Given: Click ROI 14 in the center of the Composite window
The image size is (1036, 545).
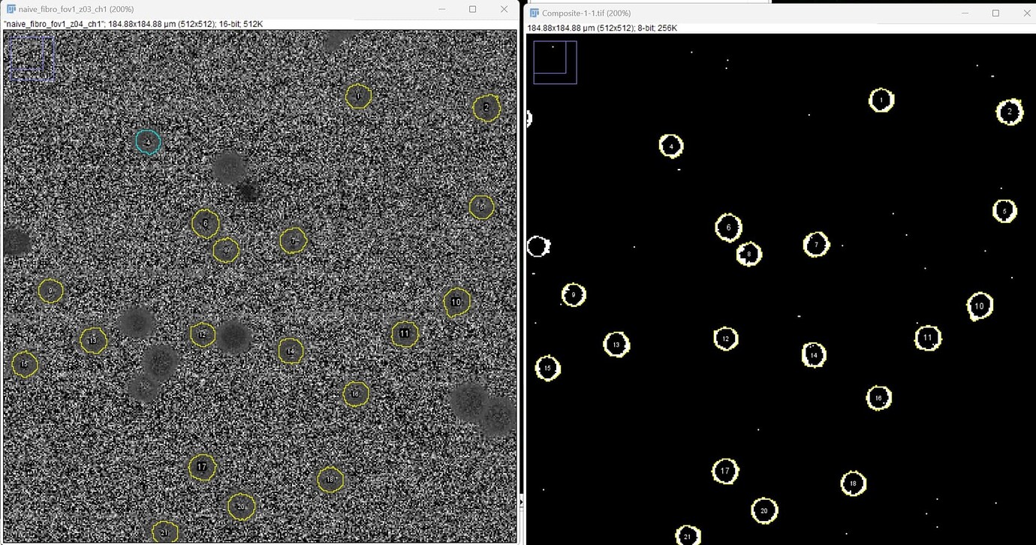Looking at the screenshot, I should [x=814, y=355].
